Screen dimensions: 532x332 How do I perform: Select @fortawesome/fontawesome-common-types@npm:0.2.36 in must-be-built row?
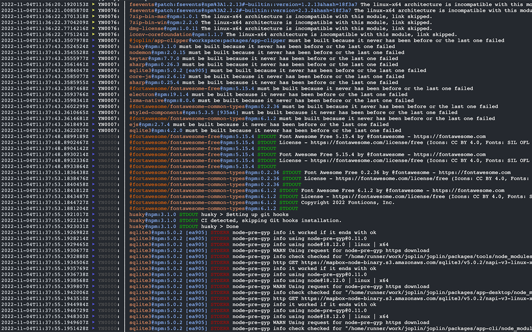(204, 107)
